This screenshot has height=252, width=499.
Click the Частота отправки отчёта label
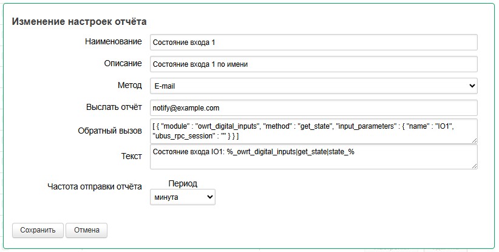pyautogui.click(x=94, y=187)
